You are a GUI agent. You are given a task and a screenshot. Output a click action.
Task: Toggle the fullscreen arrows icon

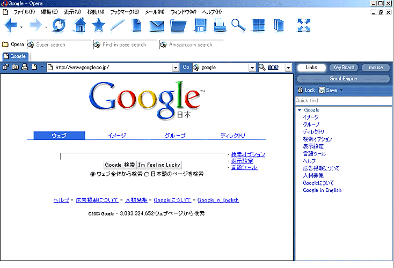point(304,25)
